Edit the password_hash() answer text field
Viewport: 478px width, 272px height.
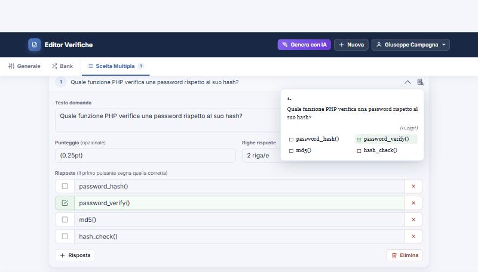(240, 186)
